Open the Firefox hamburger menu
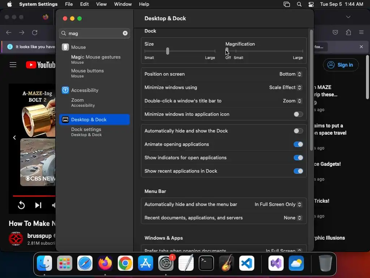 [361, 32]
